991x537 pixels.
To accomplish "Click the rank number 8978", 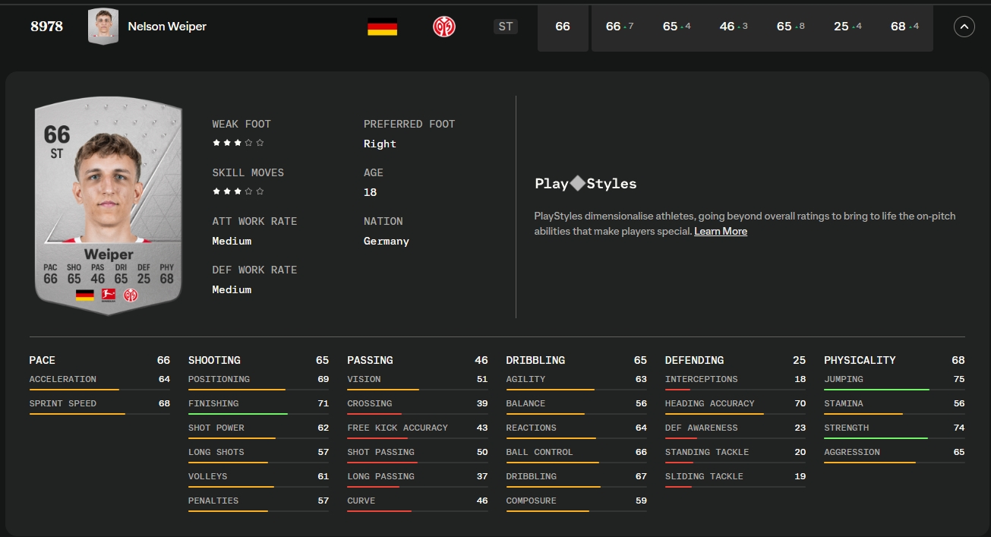I will 47,27.
